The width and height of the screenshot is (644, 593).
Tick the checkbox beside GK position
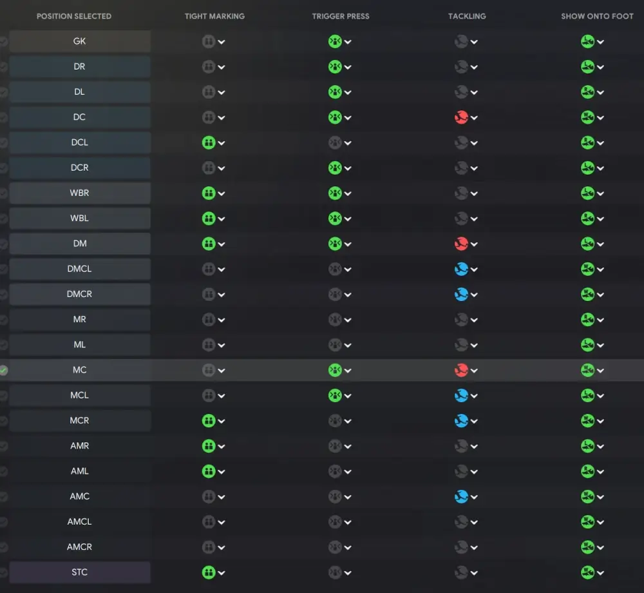pos(3,41)
